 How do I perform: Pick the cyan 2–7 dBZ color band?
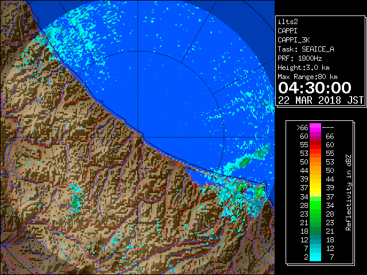(315, 257)
